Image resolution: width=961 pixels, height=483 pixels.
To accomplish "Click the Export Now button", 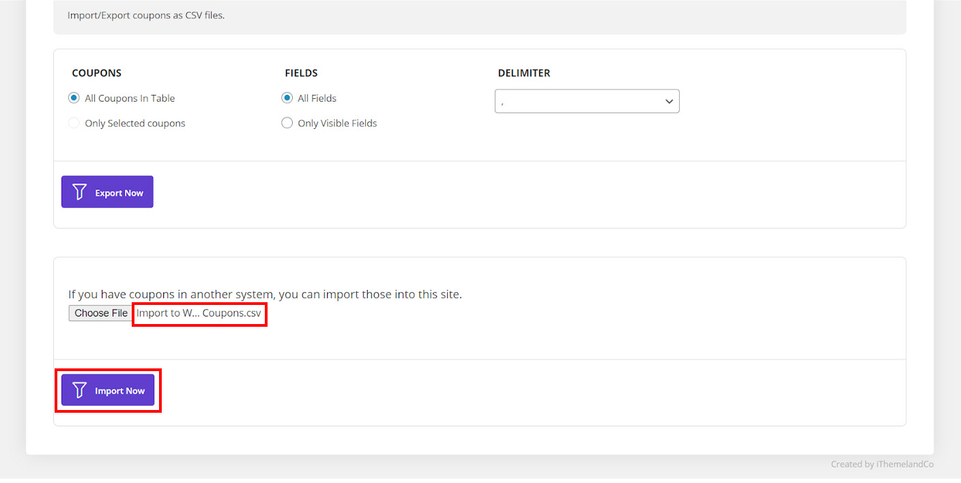I will (107, 192).
